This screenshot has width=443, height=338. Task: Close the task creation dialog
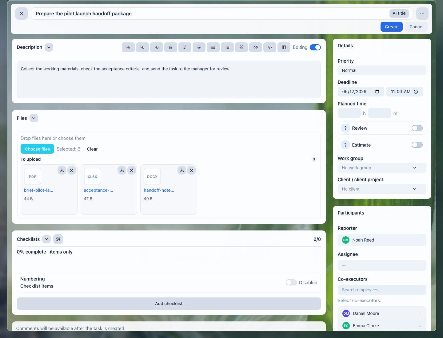pos(22,14)
